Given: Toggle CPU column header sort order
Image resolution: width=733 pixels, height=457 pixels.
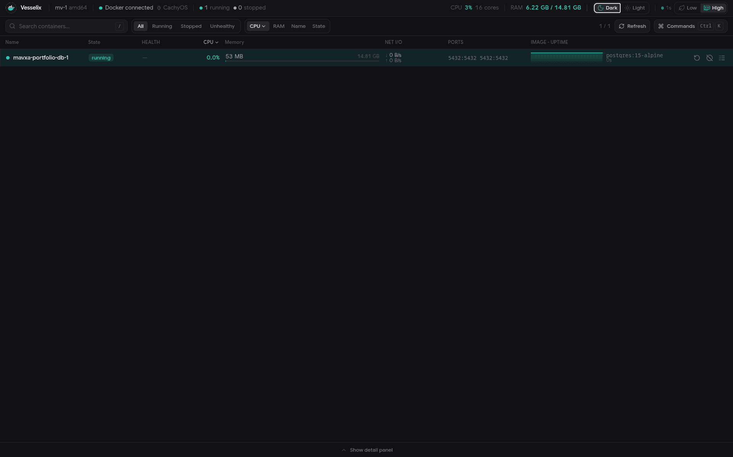Looking at the screenshot, I should pyautogui.click(x=211, y=42).
